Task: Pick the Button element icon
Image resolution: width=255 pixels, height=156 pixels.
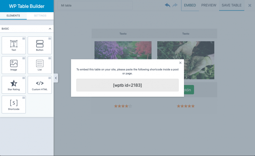Action: (x=40, y=44)
